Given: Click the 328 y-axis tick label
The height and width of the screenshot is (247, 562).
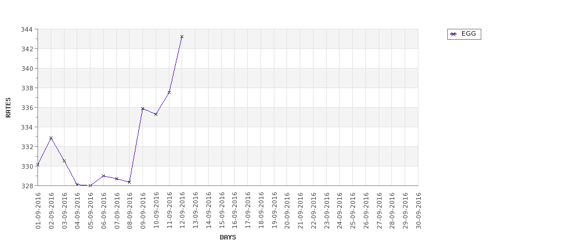Looking at the screenshot, I should pyautogui.click(x=27, y=186).
